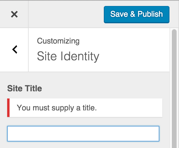Image resolution: width=179 pixels, height=148 pixels.
Task: Click the cell surrounding the close X
Action: (14, 14)
